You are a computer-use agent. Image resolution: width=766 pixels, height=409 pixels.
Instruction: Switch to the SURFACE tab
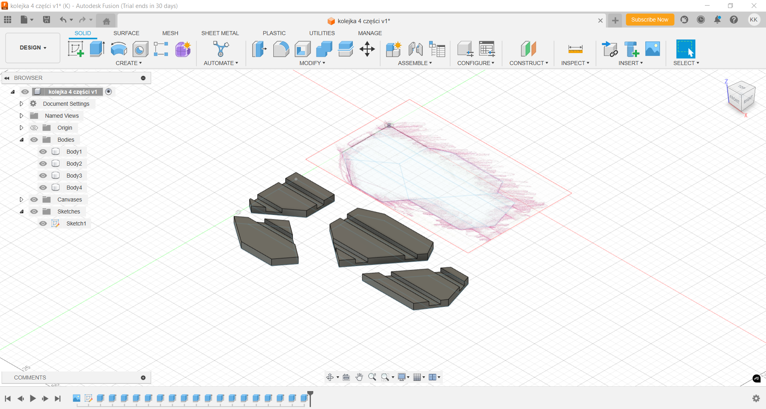(126, 33)
